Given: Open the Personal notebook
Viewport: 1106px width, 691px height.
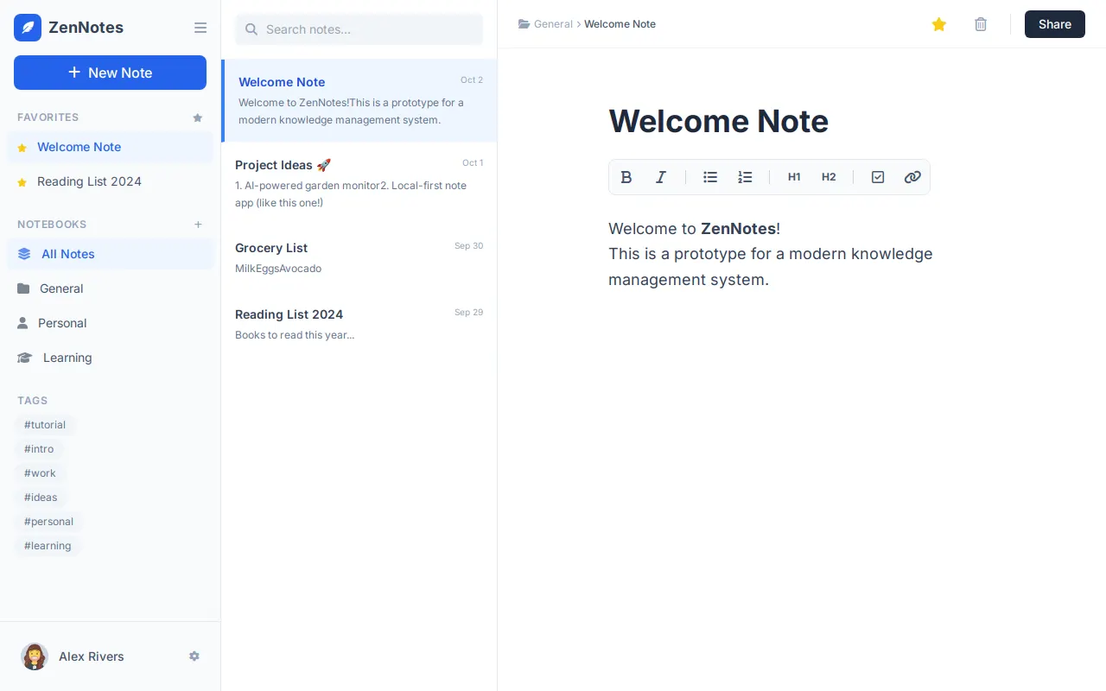Looking at the screenshot, I should (x=110, y=323).
